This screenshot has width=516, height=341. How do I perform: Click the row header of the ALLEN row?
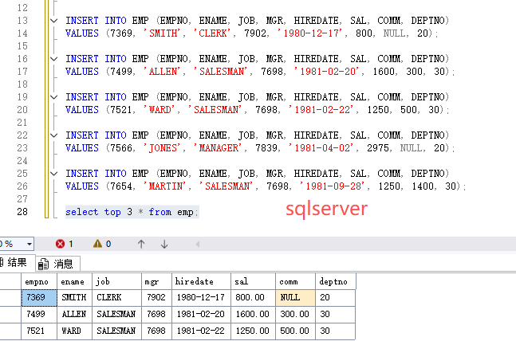tap(10, 315)
